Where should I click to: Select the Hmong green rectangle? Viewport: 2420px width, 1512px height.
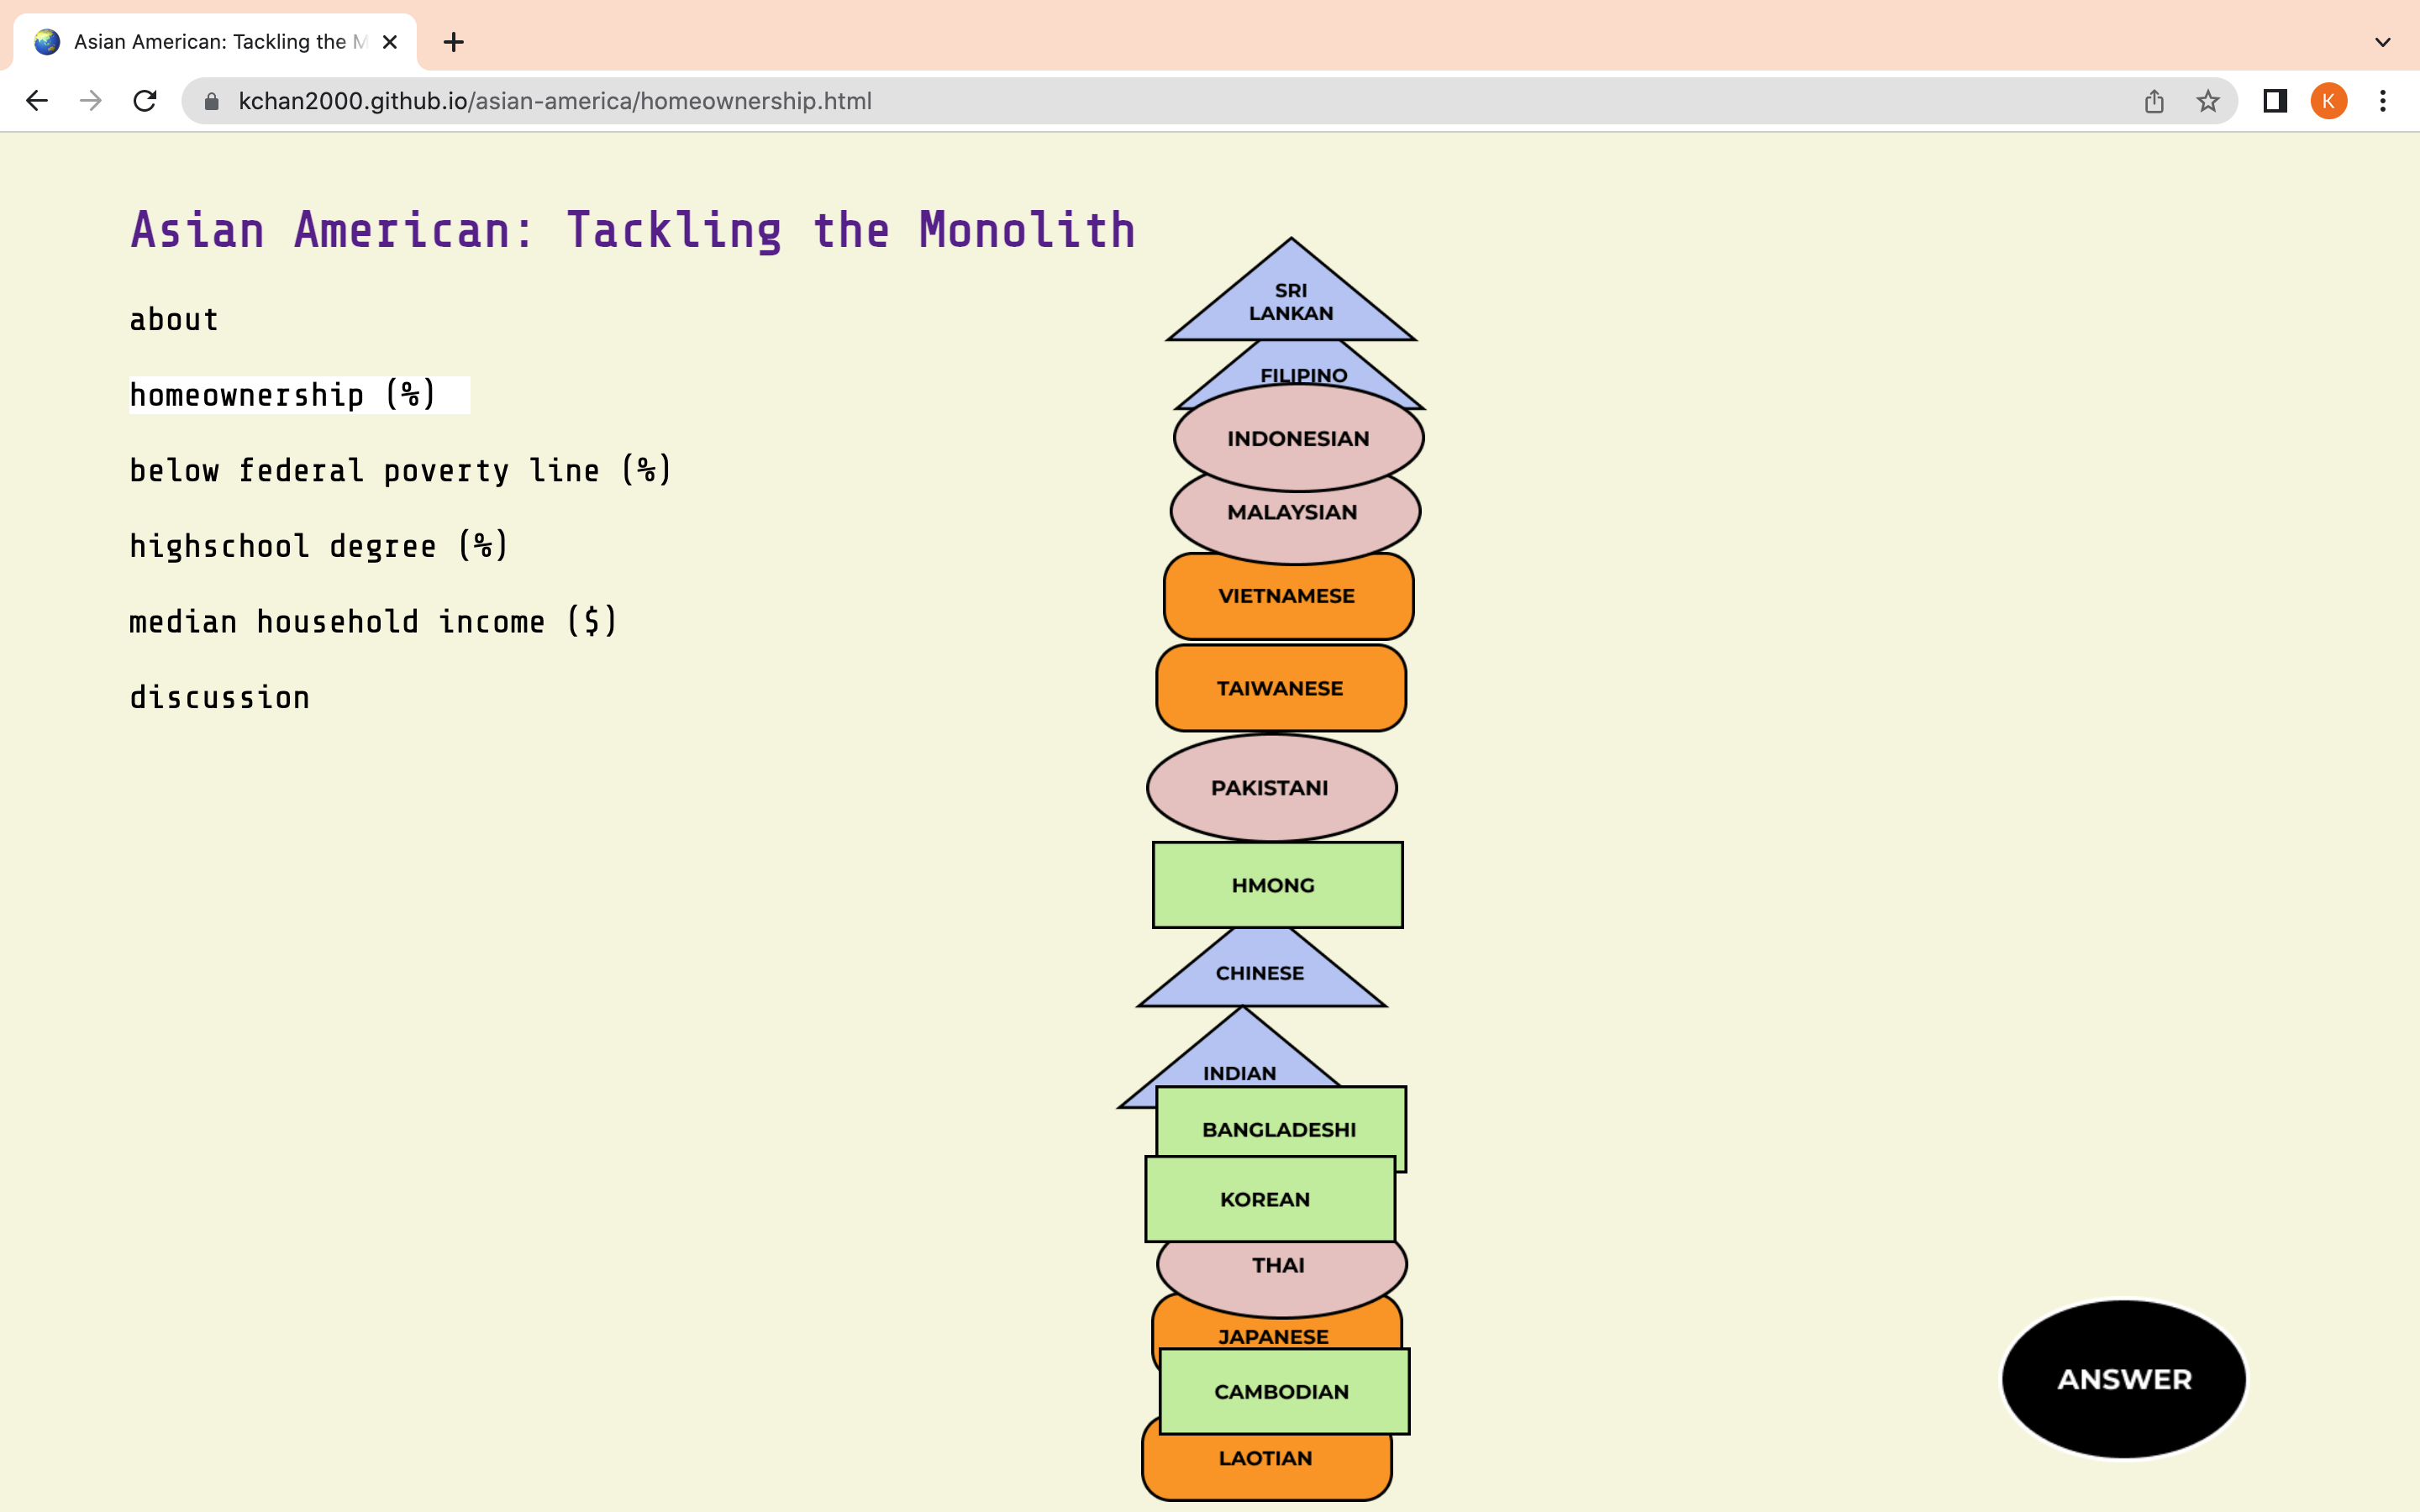(x=1277, y=885)
